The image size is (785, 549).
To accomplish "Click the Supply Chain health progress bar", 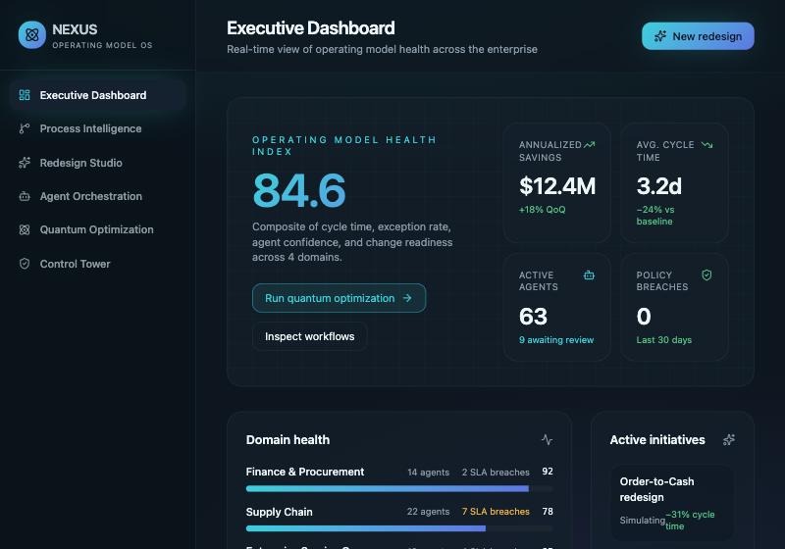I will pos(399,528).
